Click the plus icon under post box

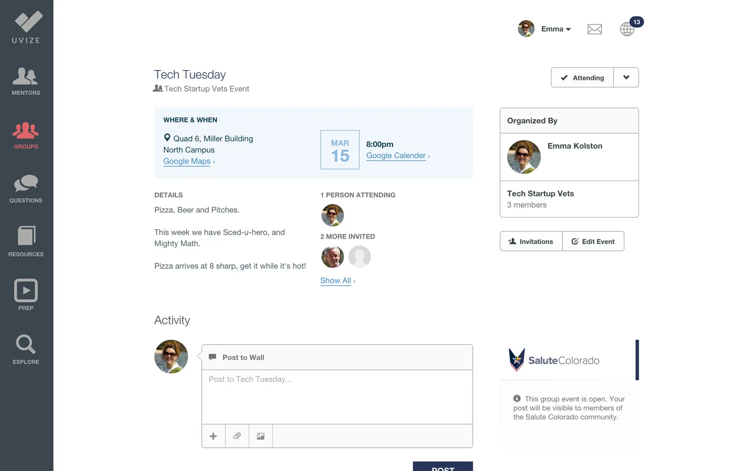click(x=213, y=436)
